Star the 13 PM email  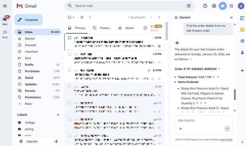point(159,79)
